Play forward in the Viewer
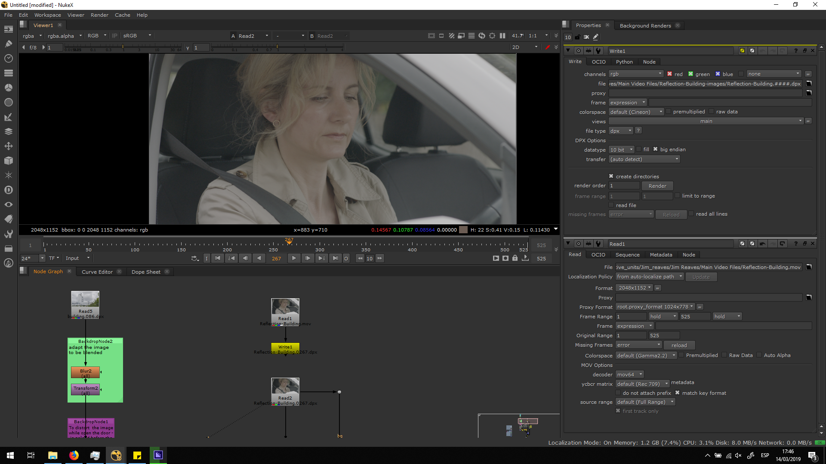The height and width of the screenshot is (464, 826). coord(294,258)
